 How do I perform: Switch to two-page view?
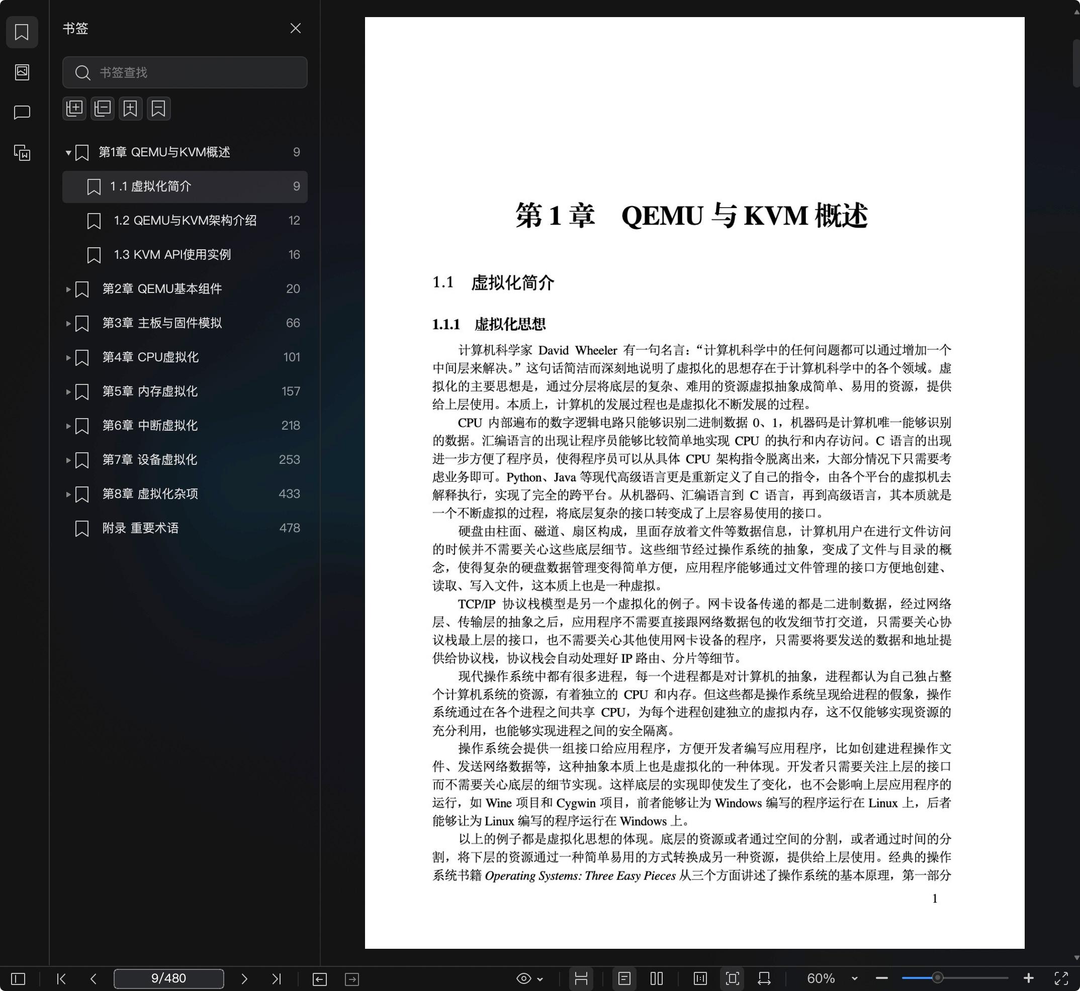(657, 978)
